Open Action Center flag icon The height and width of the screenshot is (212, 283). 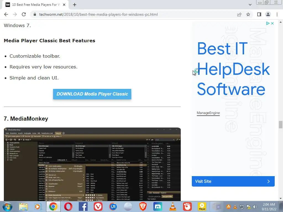coord(248,207)
